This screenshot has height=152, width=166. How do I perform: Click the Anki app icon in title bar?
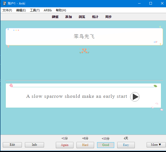tap(5, 3)
